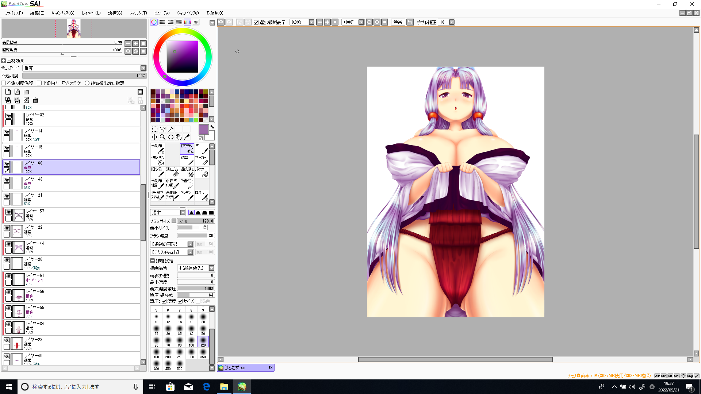Viewport: 701px width, 394px height.
Task: Choose the クレヨン crayon tool
Action: (x=187, y=196)
